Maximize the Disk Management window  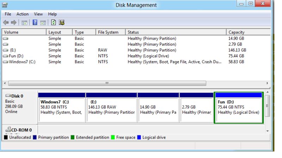click(251, 4)
